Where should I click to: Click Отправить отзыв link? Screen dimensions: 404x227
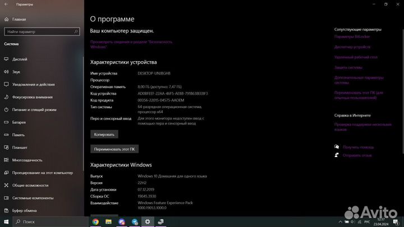pyautogui.click(x=357, y=155)
